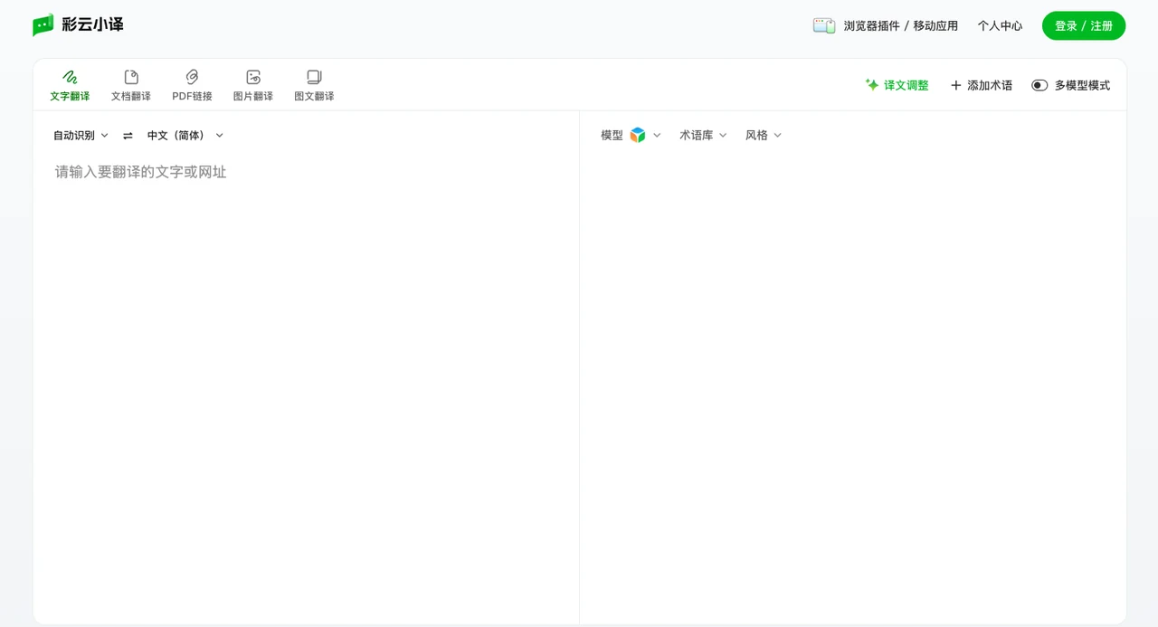Expand the 术语库 dropdown

point(703,135)
